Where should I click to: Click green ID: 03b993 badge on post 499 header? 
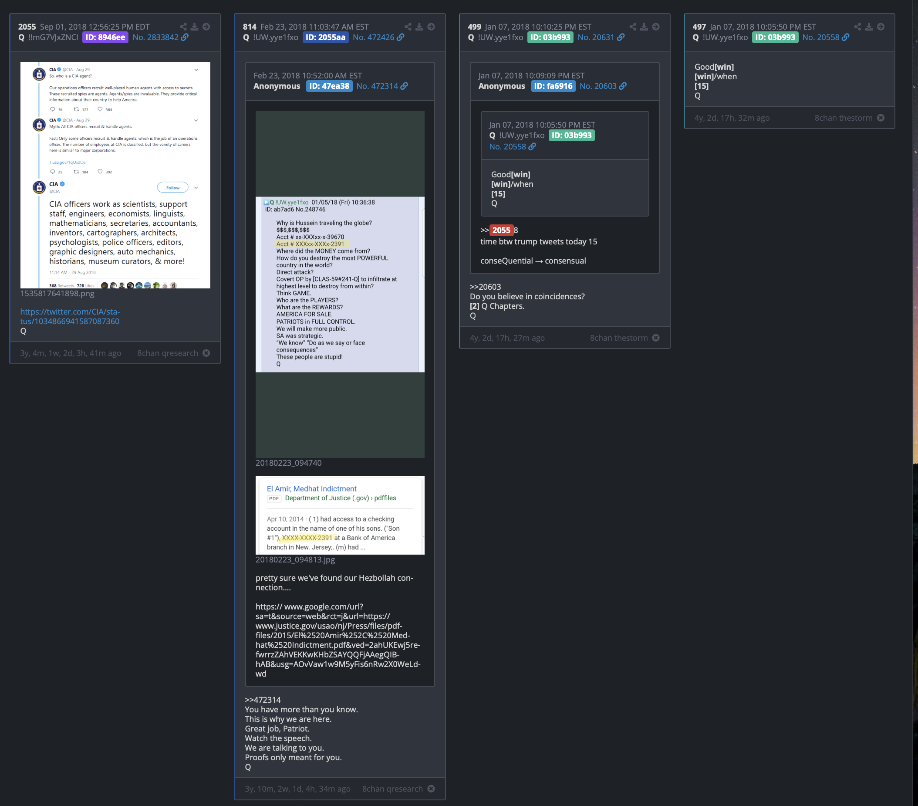pos(550,37)
